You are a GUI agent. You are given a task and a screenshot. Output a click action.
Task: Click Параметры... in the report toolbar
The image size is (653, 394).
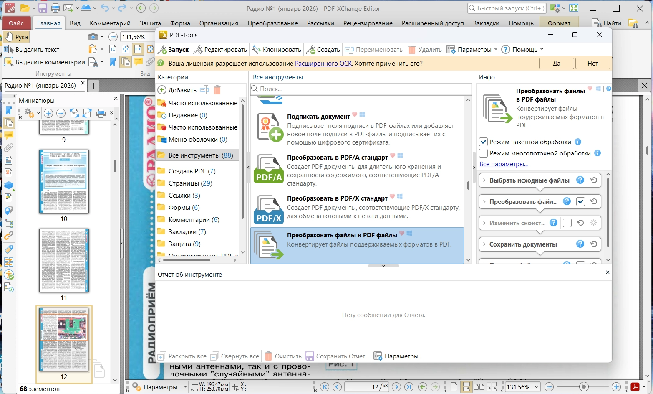click(398, 356)
